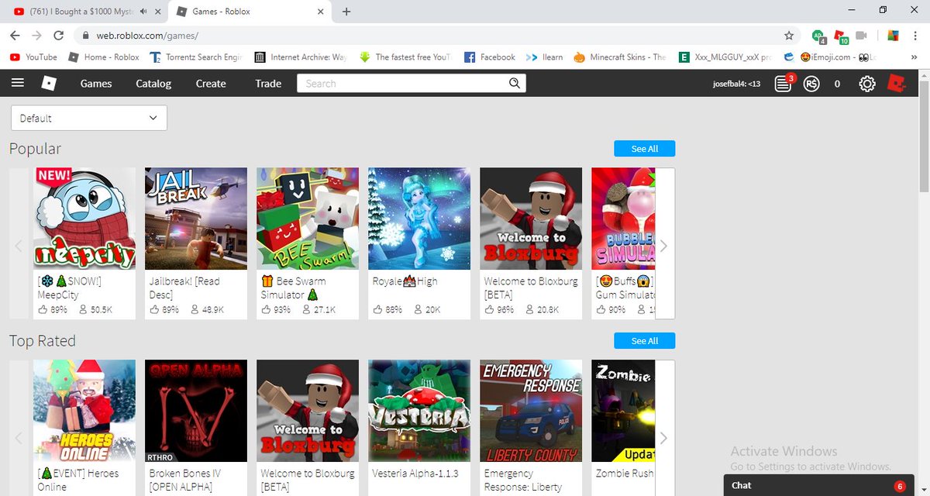Open the Ilearn bookmark
930x496 pixels.
coord(544,57)
